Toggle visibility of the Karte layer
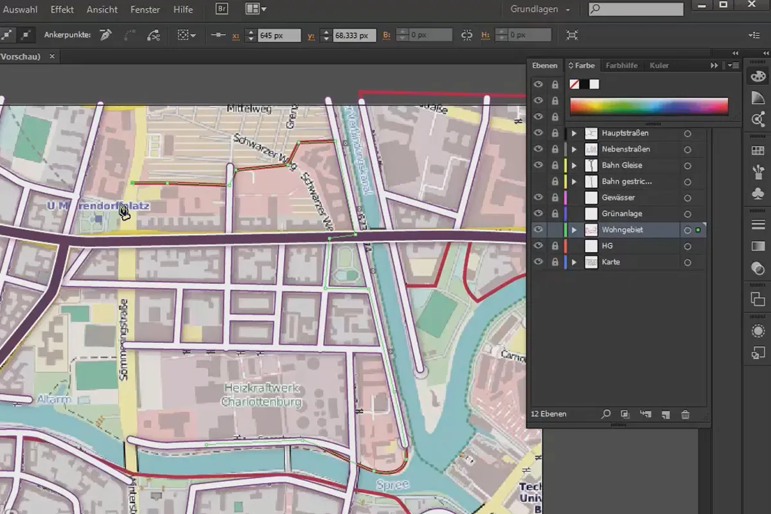This screenshot has height=514, width=771. pyautogui.click(x=538, y=262)
